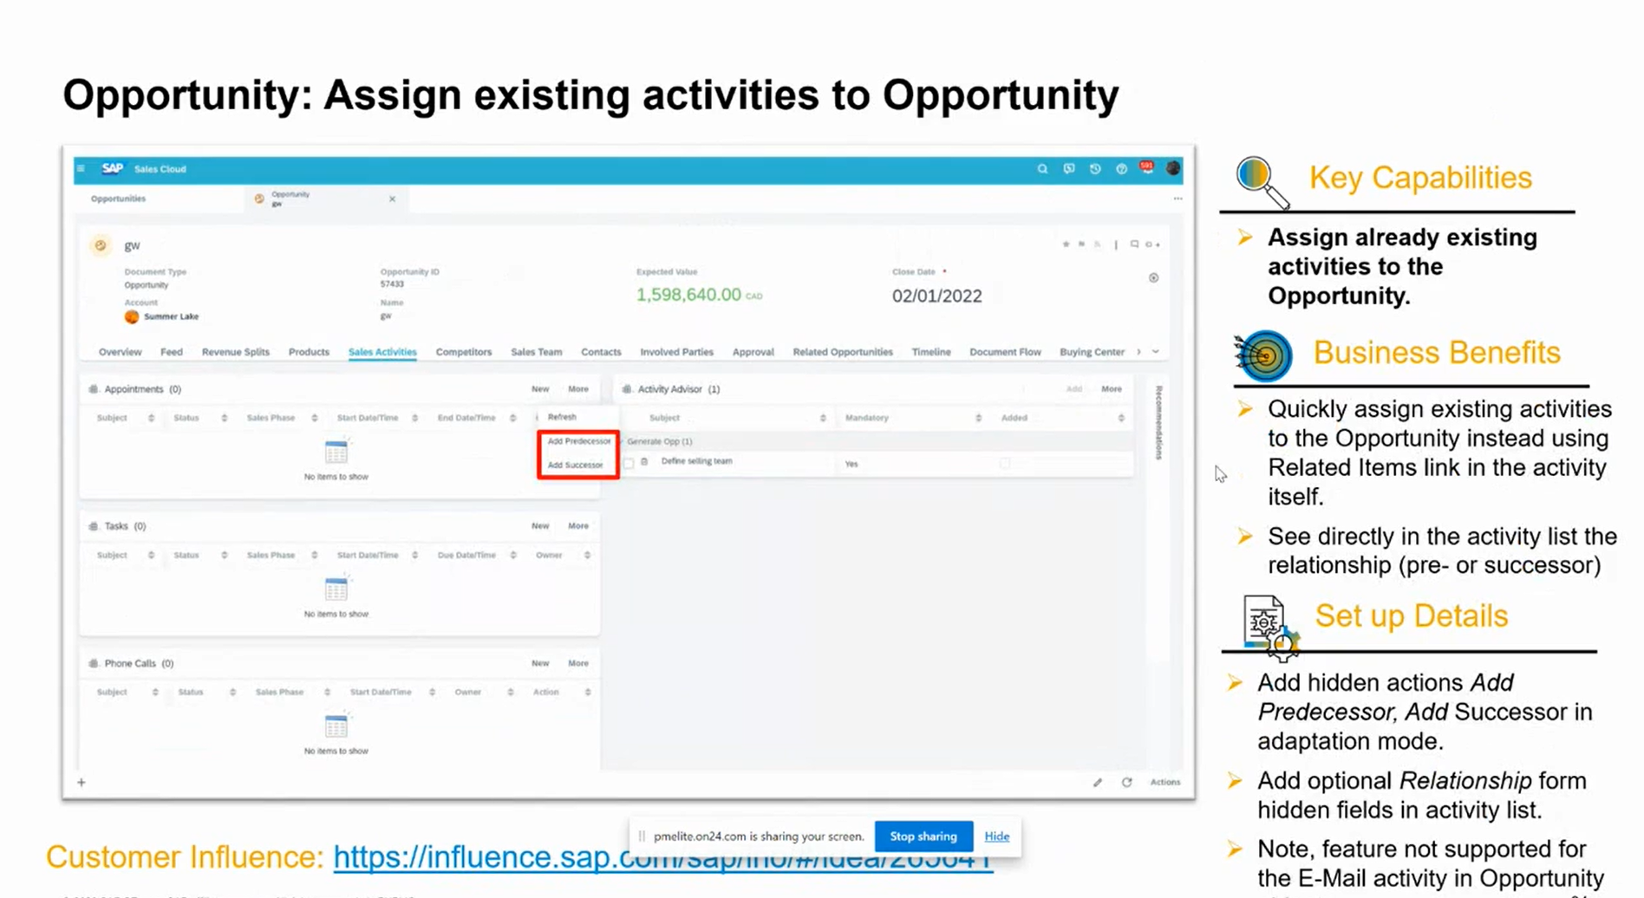
Task: Hide the screen sharing notice
Action: pyautogui.click(x=996, y=836)
